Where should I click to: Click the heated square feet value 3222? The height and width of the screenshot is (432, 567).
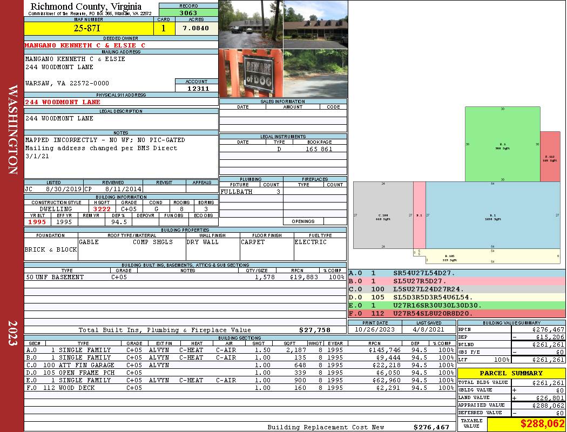point(102,209)
